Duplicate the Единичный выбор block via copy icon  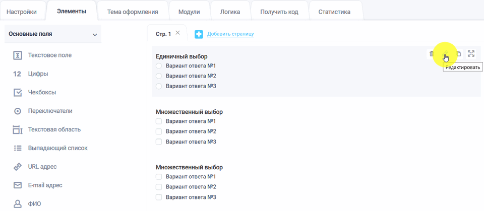point(458,54)
